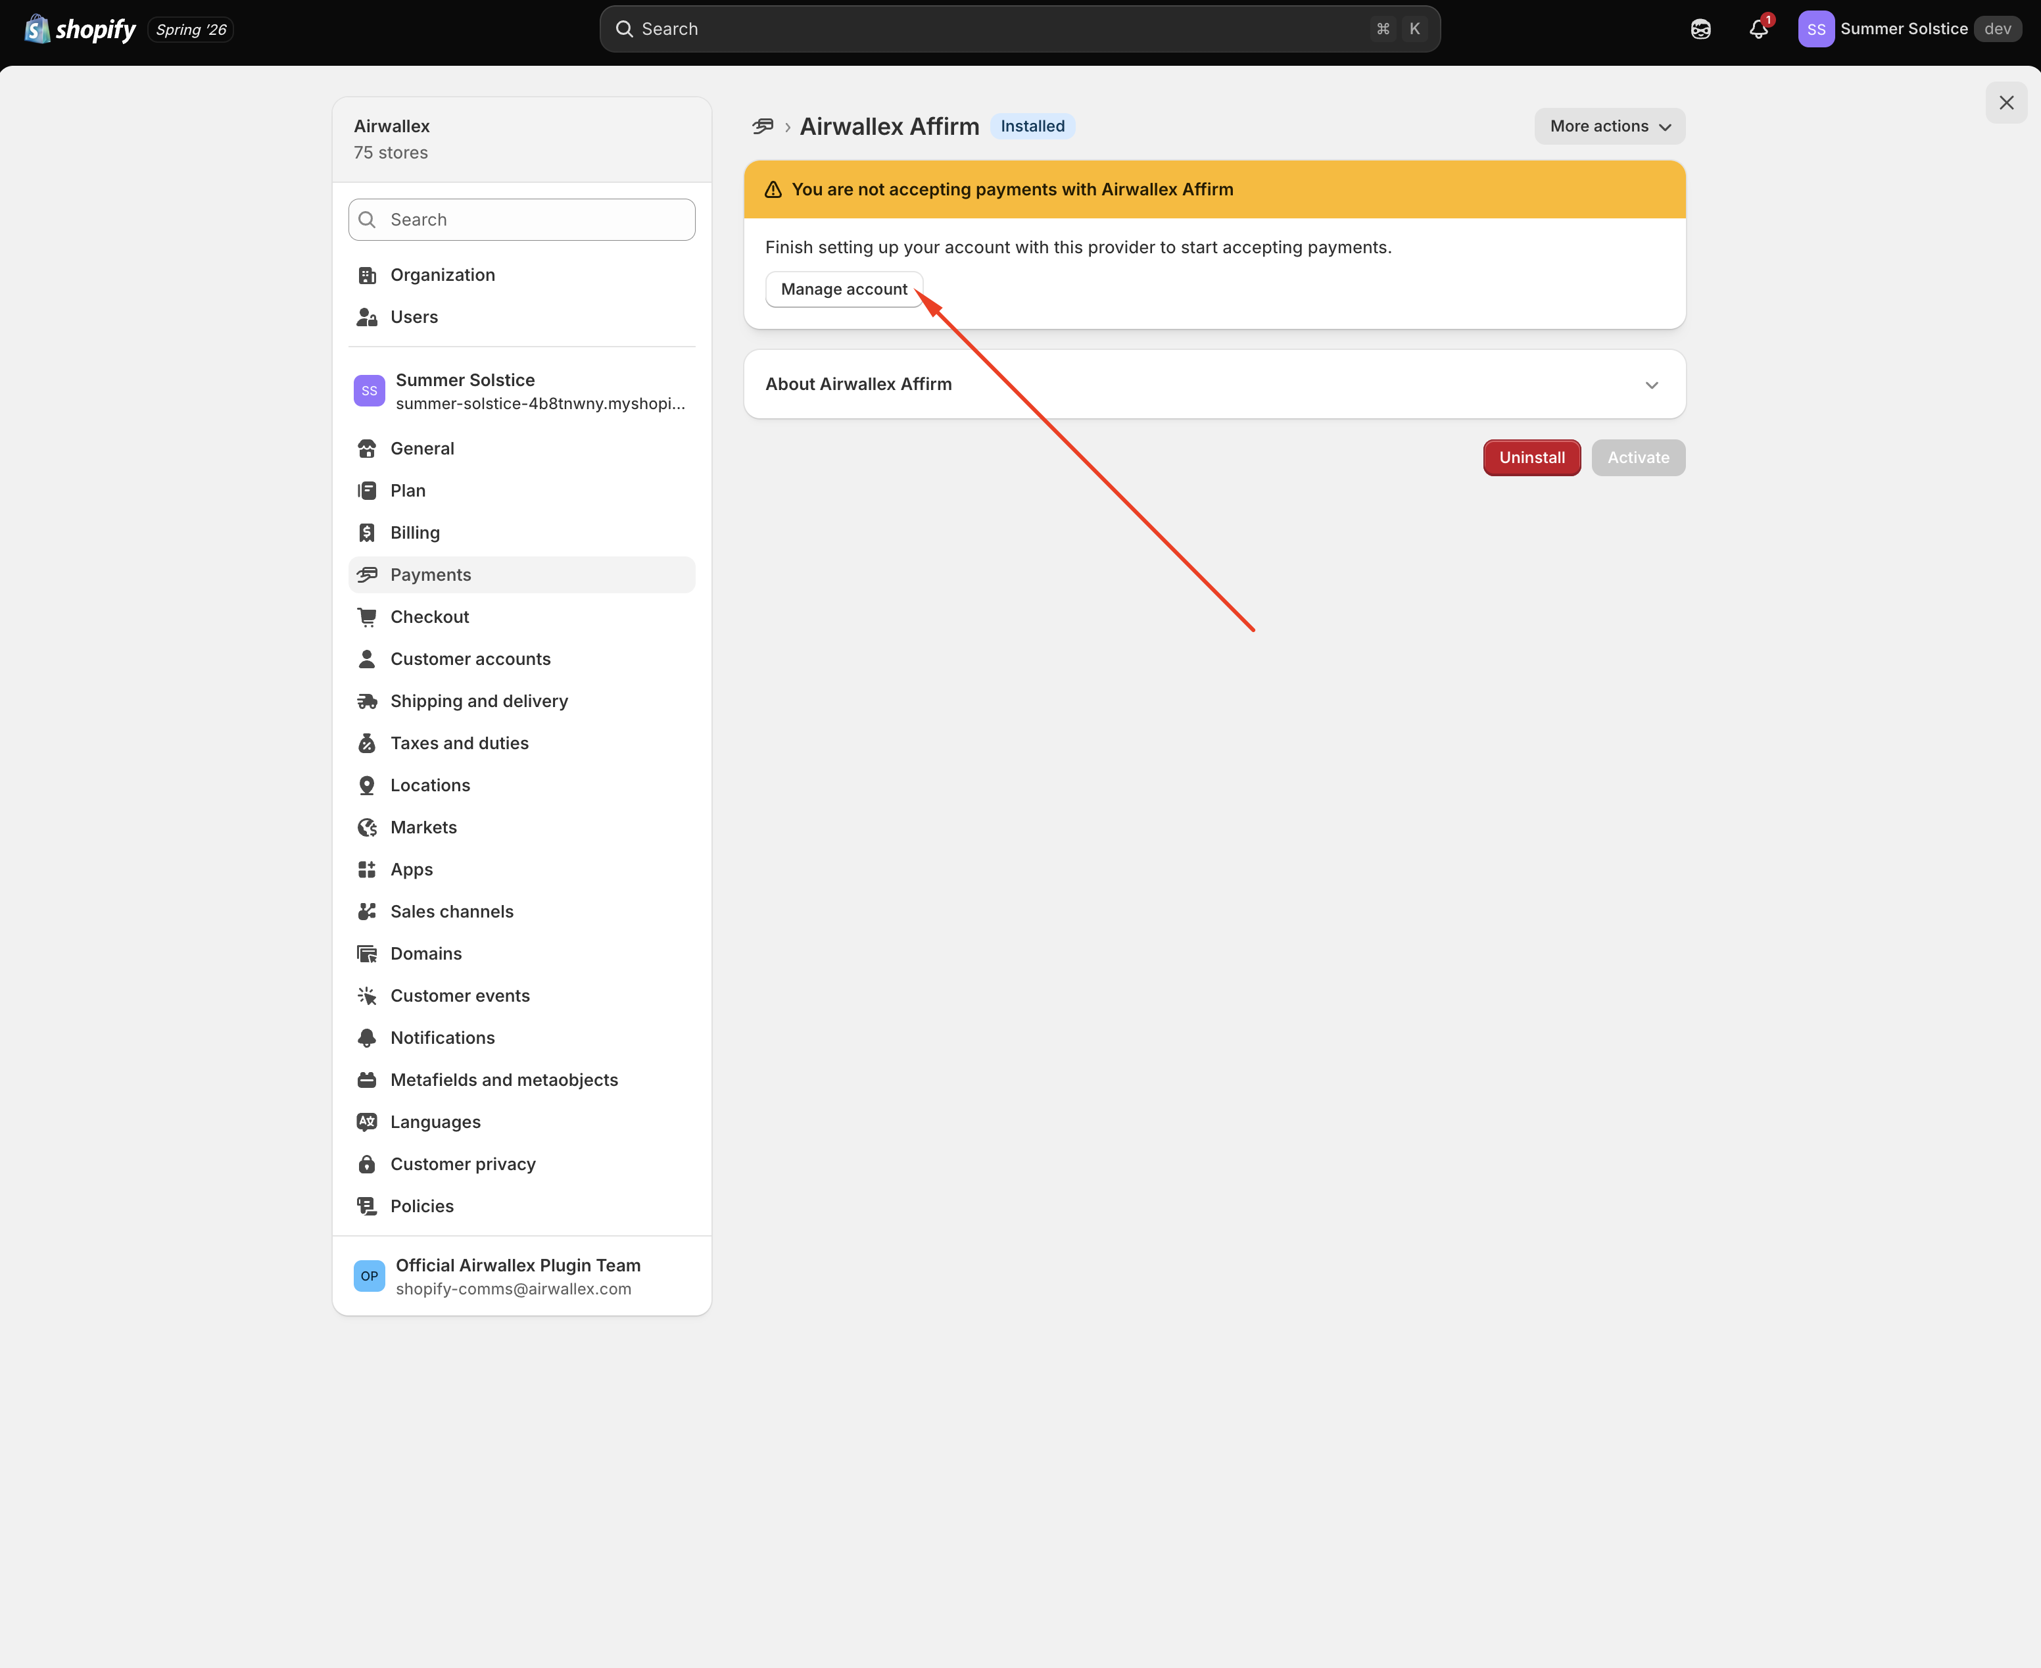Click the Metafields icon
Screen dimensions: 2041x1668
367,1080
